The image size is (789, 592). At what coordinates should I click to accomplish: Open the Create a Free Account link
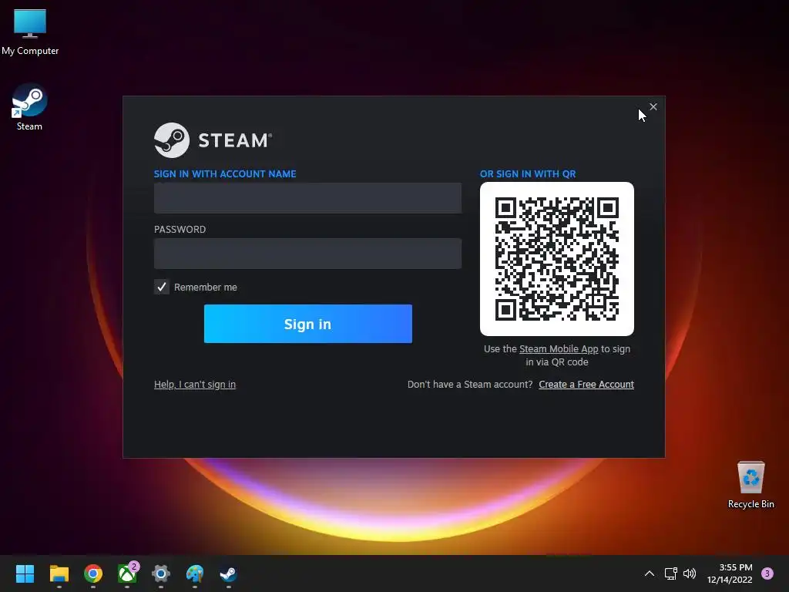point(586,384)
